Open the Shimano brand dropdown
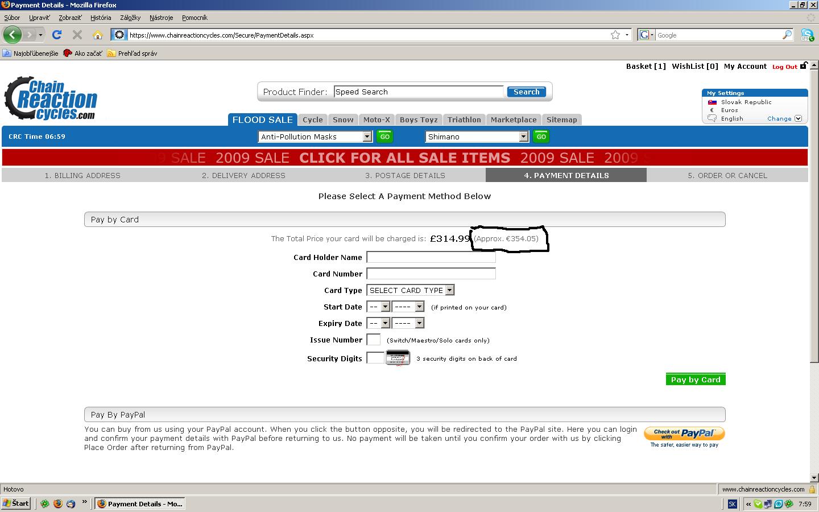This screenshot has height=512, width=819. coord(523,137)
